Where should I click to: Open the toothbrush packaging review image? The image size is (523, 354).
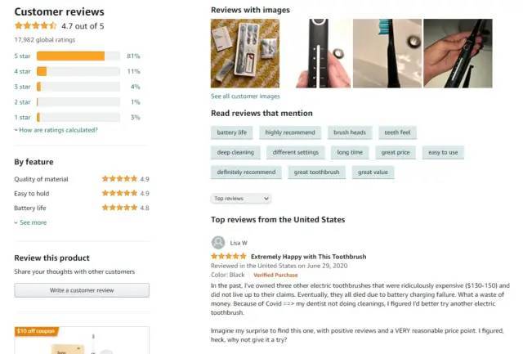coord(245,53)
